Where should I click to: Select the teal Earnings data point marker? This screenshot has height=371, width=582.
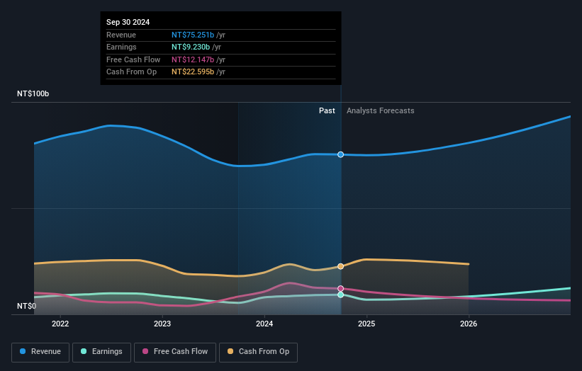pyautogui.click(x=341, y=295)
